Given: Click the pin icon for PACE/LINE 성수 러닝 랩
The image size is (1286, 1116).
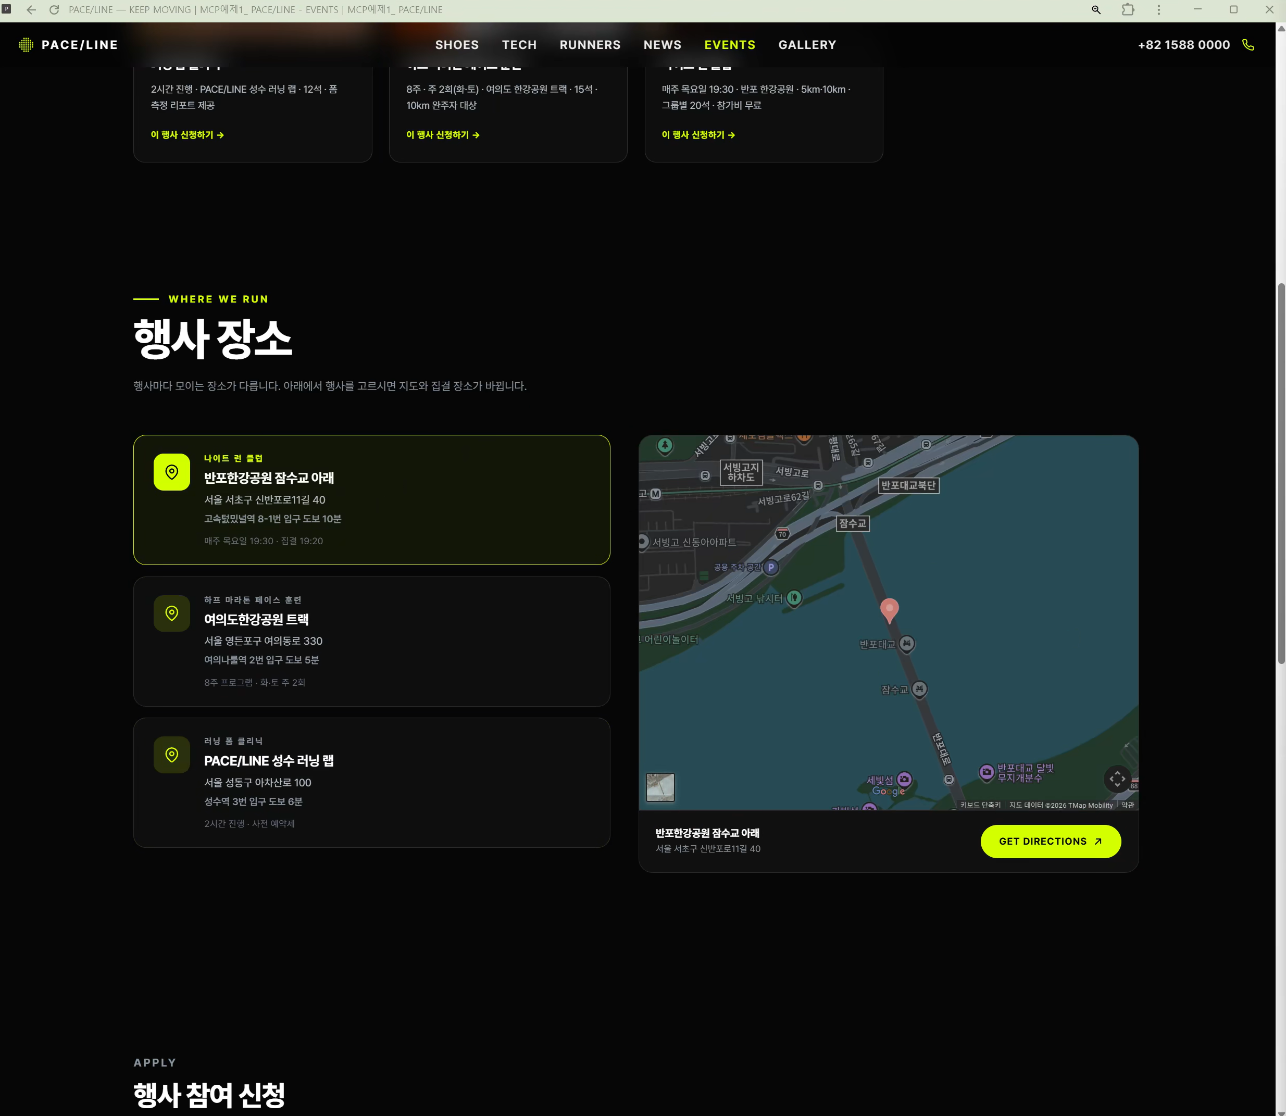Looking at the screenshot, I should coord(172,755).
